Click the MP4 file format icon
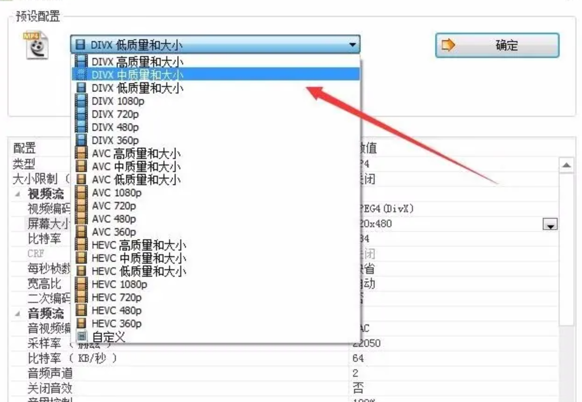 (36, 45)
